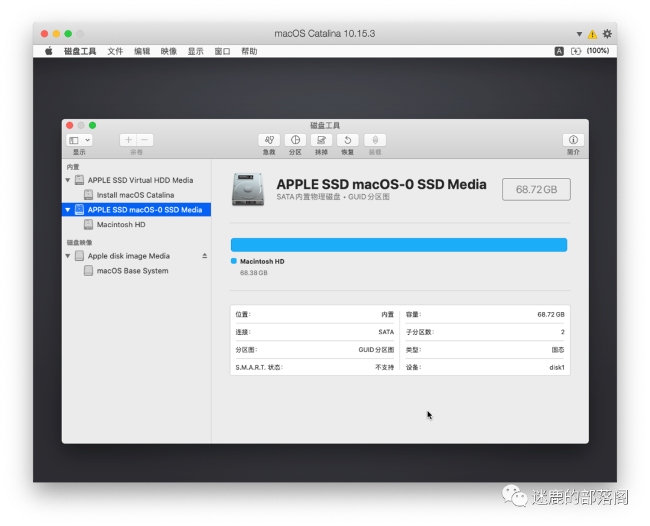
Task: Click the 68.72 GB capacity box
Action: pyautogui.click(x=536, y=189)
